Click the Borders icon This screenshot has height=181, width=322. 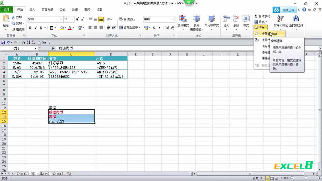52,28
